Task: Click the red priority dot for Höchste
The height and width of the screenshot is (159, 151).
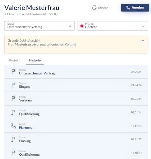Action: click(82, 26)
